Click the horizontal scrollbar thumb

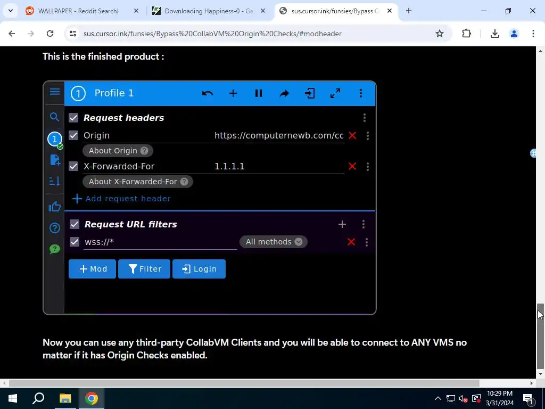244,383
